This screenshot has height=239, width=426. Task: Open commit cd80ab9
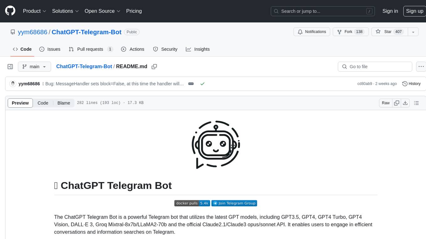[x=365, y=84]
